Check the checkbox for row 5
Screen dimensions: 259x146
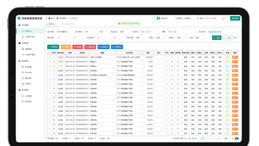tap(49, 75)
